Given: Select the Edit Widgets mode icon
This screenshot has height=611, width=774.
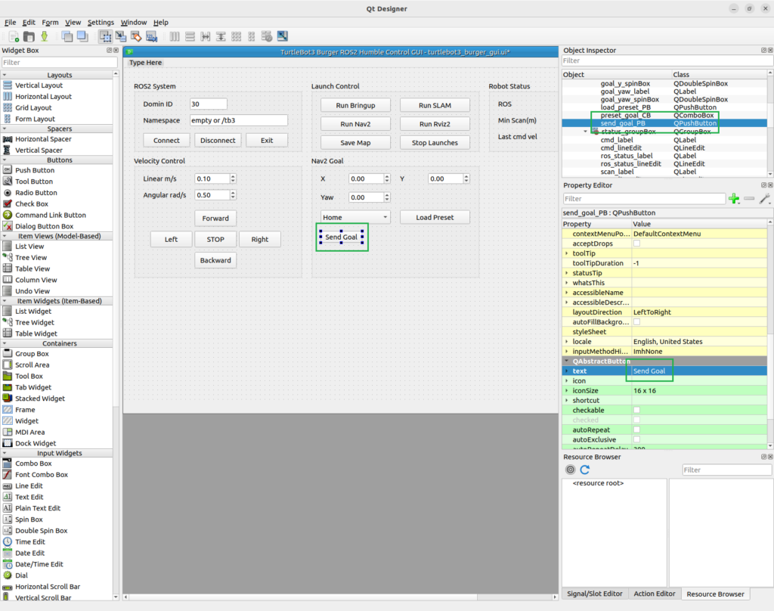Looking at the screenshot, I should coord(105,36).
